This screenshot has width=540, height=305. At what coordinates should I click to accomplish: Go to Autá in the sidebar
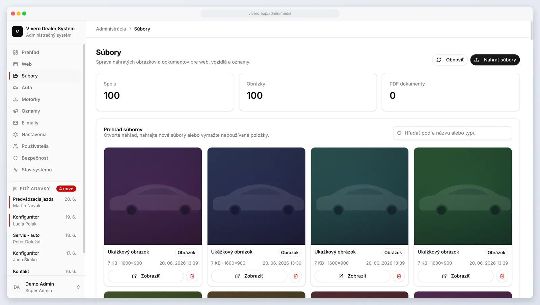point(45,88)
